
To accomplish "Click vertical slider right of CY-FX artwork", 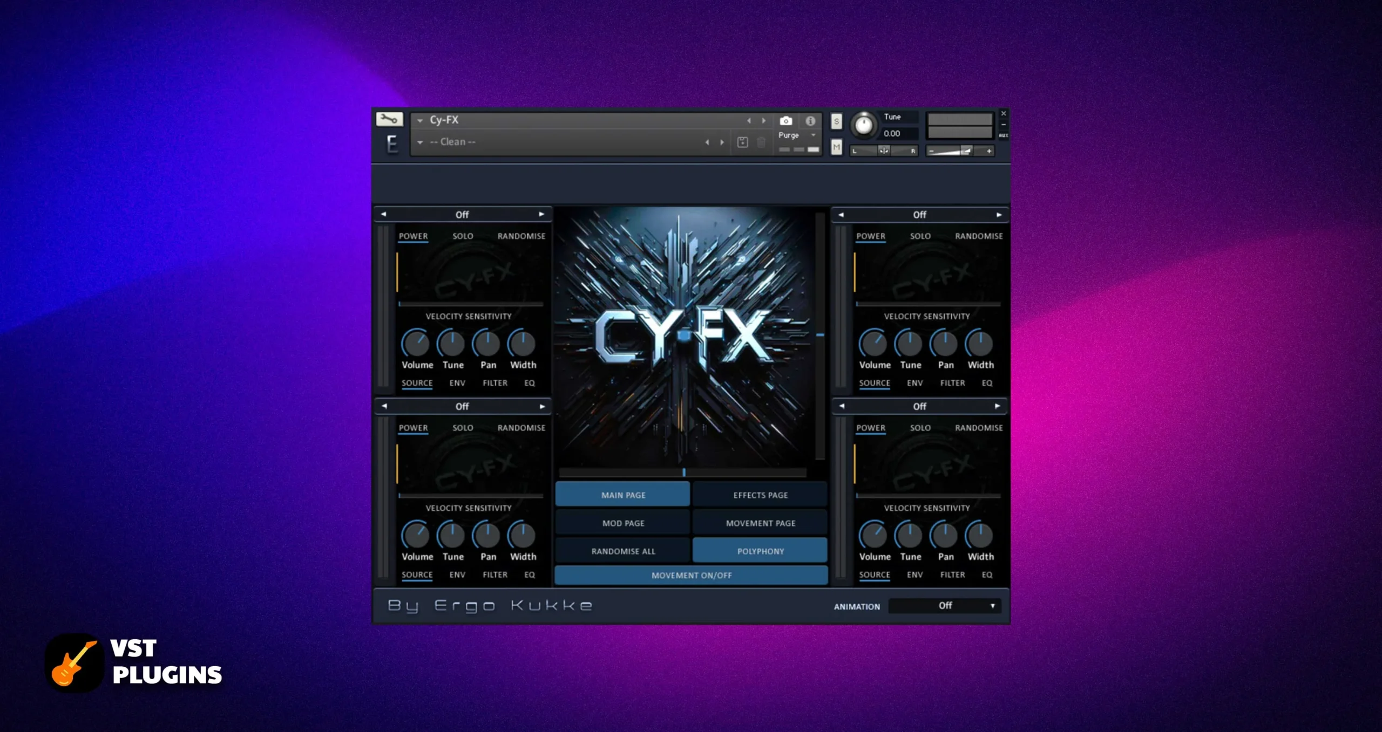I will (820, 336).
